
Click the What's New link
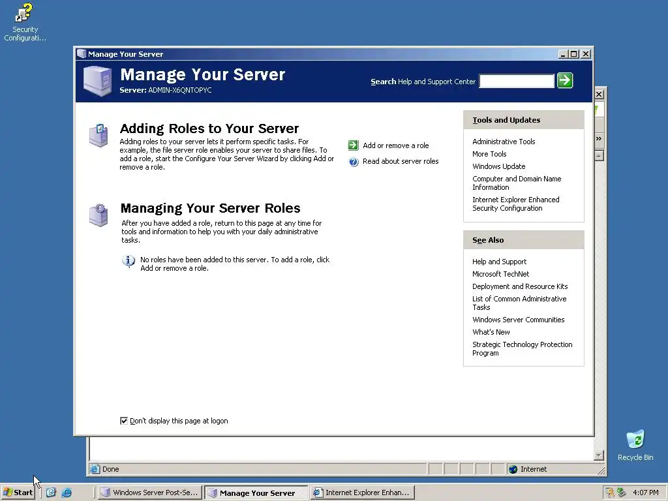[491, 332]
